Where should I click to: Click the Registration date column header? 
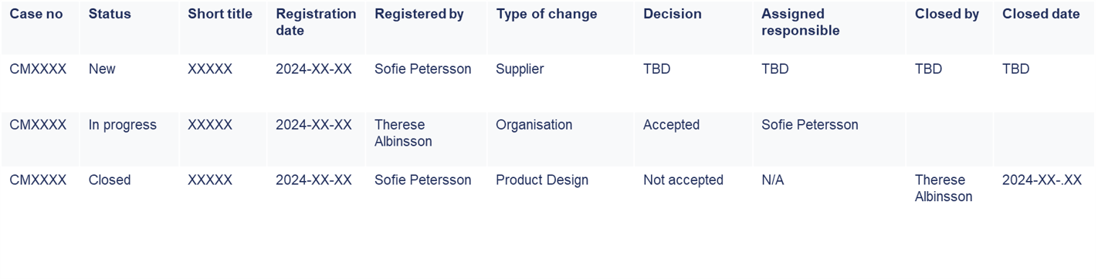pyautogui.click(x=316, y=22)
